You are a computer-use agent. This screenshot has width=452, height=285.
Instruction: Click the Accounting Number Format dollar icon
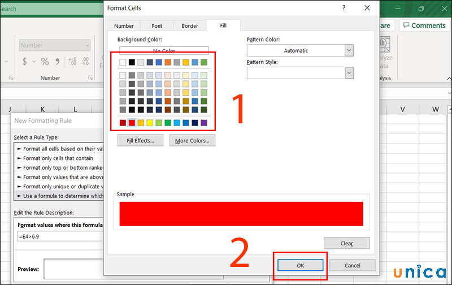pos(25,62)
